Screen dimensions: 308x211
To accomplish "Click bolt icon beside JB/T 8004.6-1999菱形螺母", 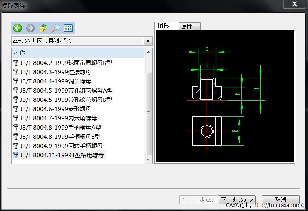I will pos(16,109).
